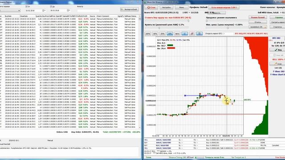
Task: Select the first report row with -0,11 profit
Action: tap(69, 19)
